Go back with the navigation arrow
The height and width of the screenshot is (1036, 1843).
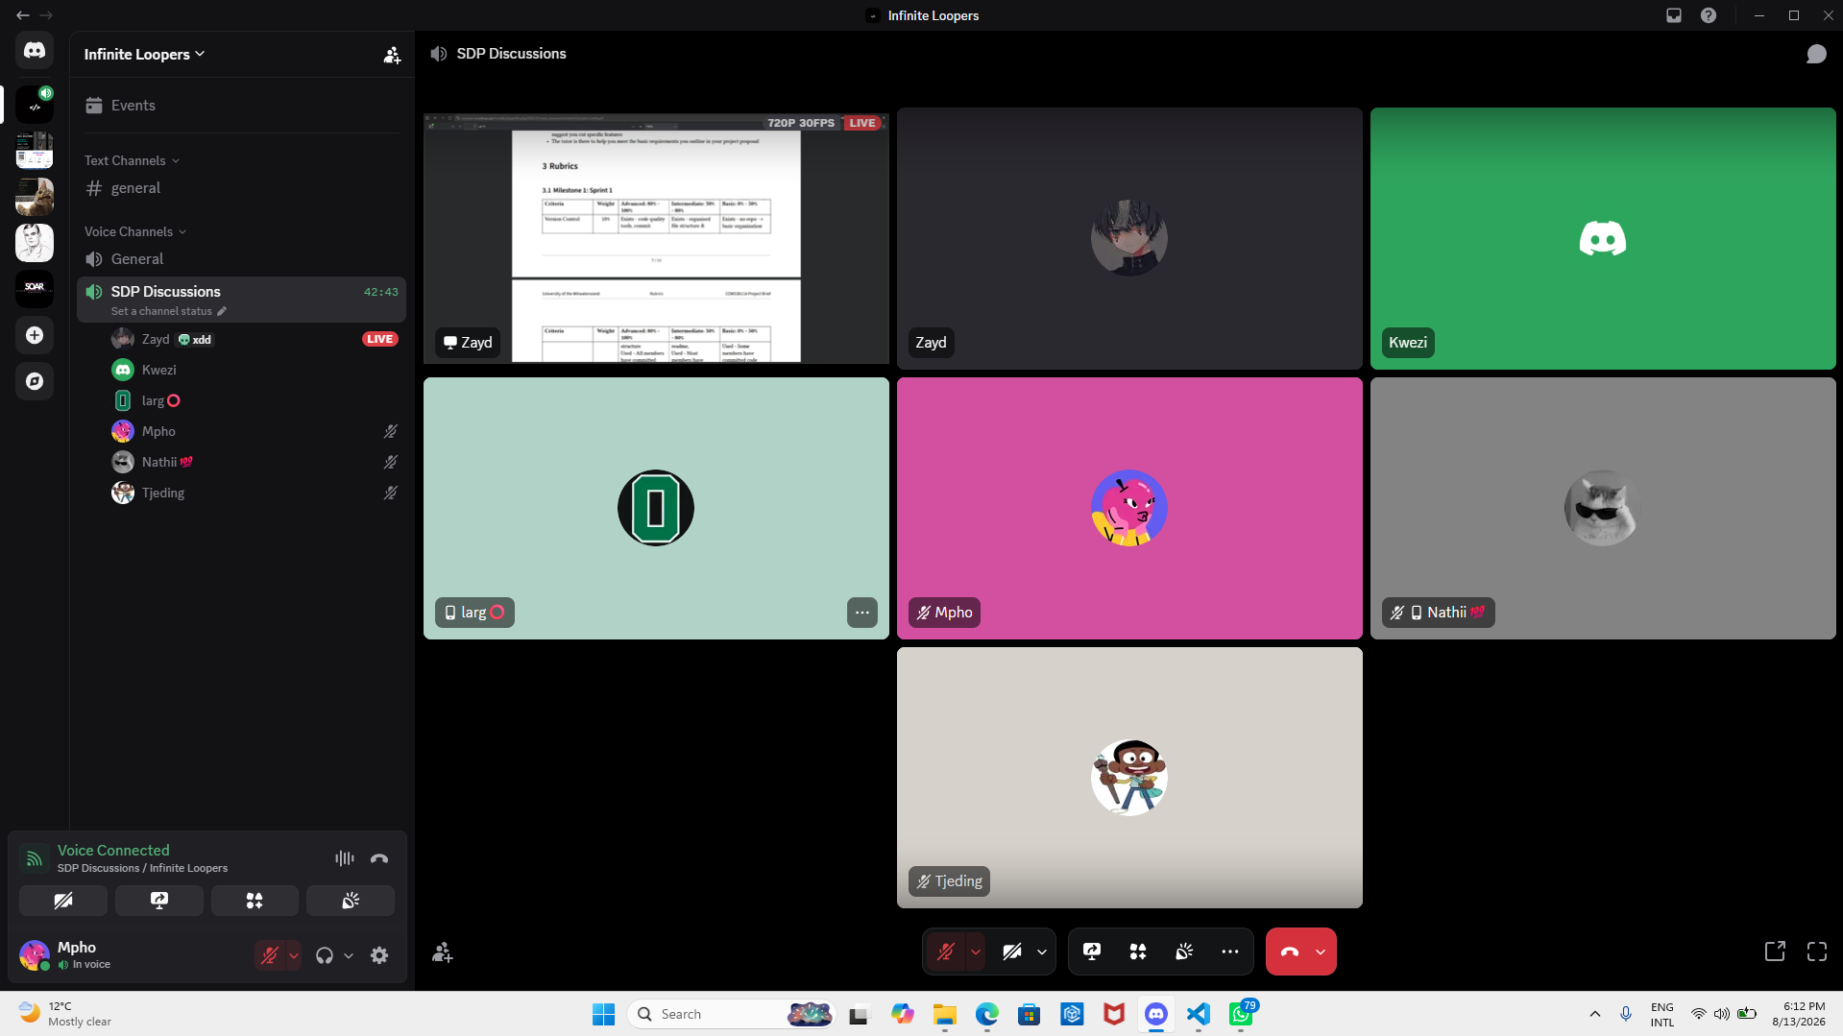[x=22, y=15]
